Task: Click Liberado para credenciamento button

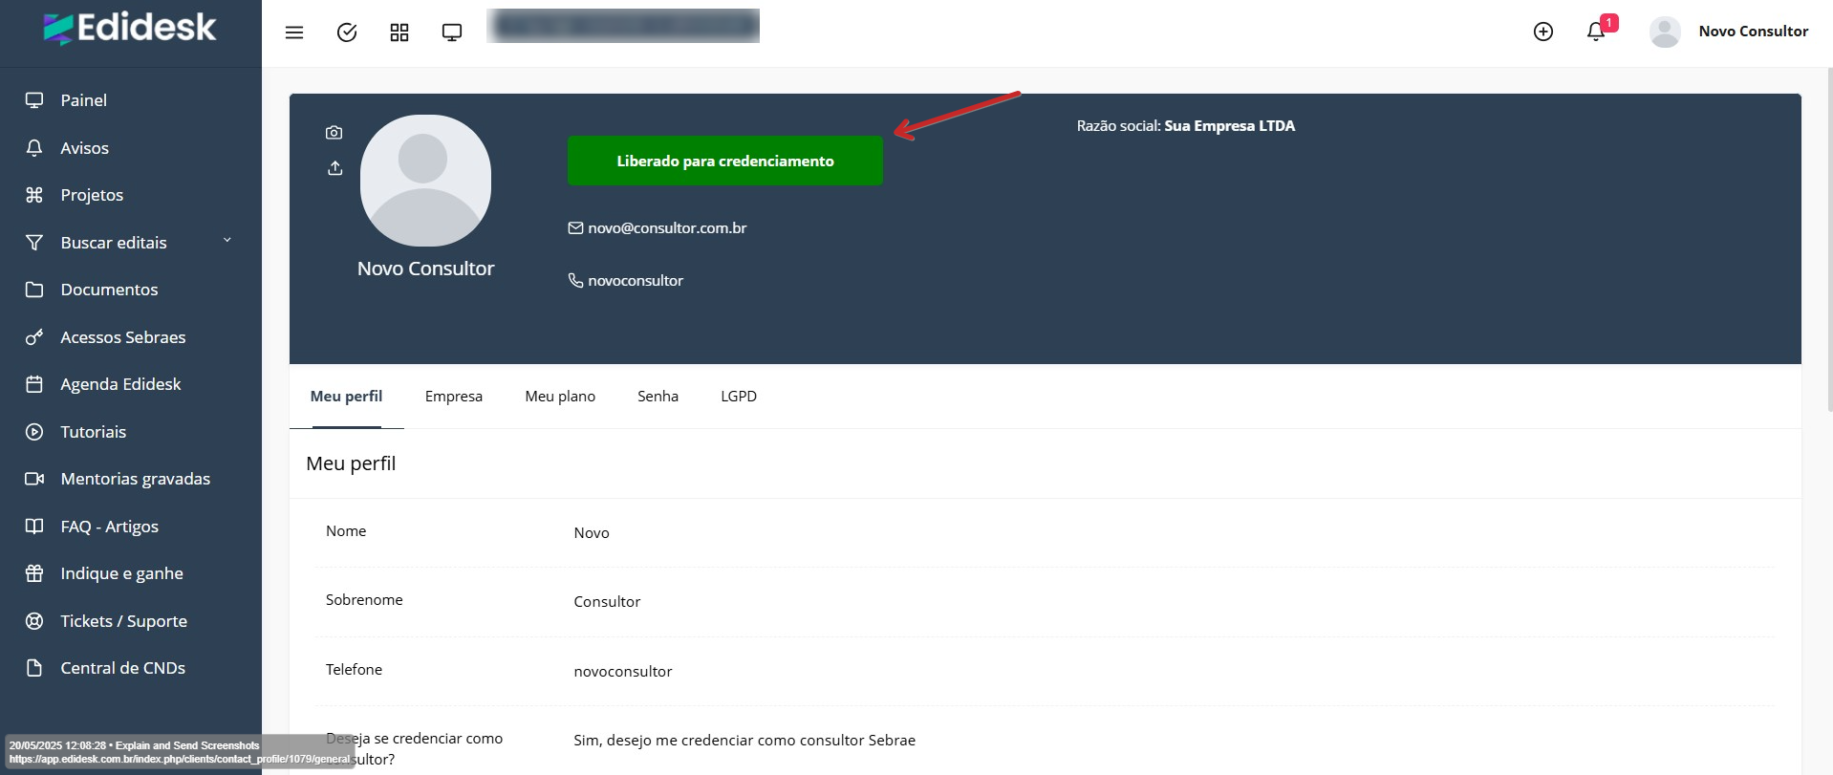Action: [x=724, y=161]
